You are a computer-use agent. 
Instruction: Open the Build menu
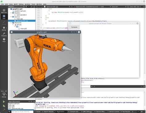point(16,4)
